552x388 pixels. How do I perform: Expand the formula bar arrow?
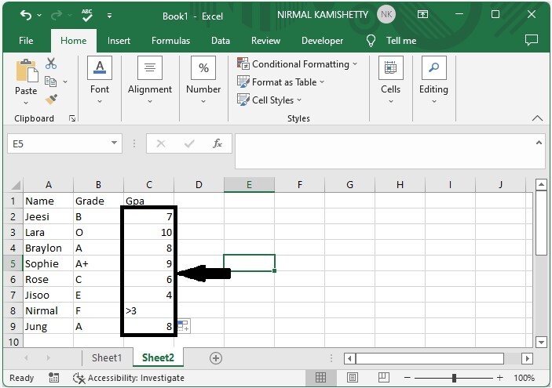[539, 143]
